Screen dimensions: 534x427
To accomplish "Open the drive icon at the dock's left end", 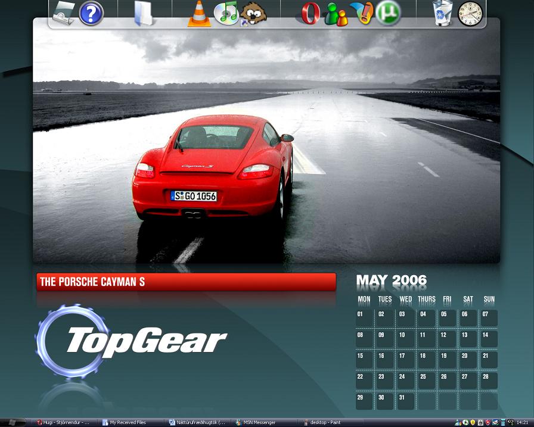I will tap(64, 13).
